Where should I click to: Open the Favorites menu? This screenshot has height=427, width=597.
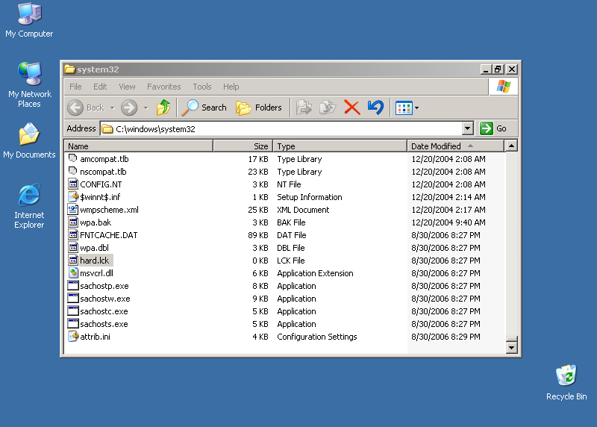tap(163, 87)
